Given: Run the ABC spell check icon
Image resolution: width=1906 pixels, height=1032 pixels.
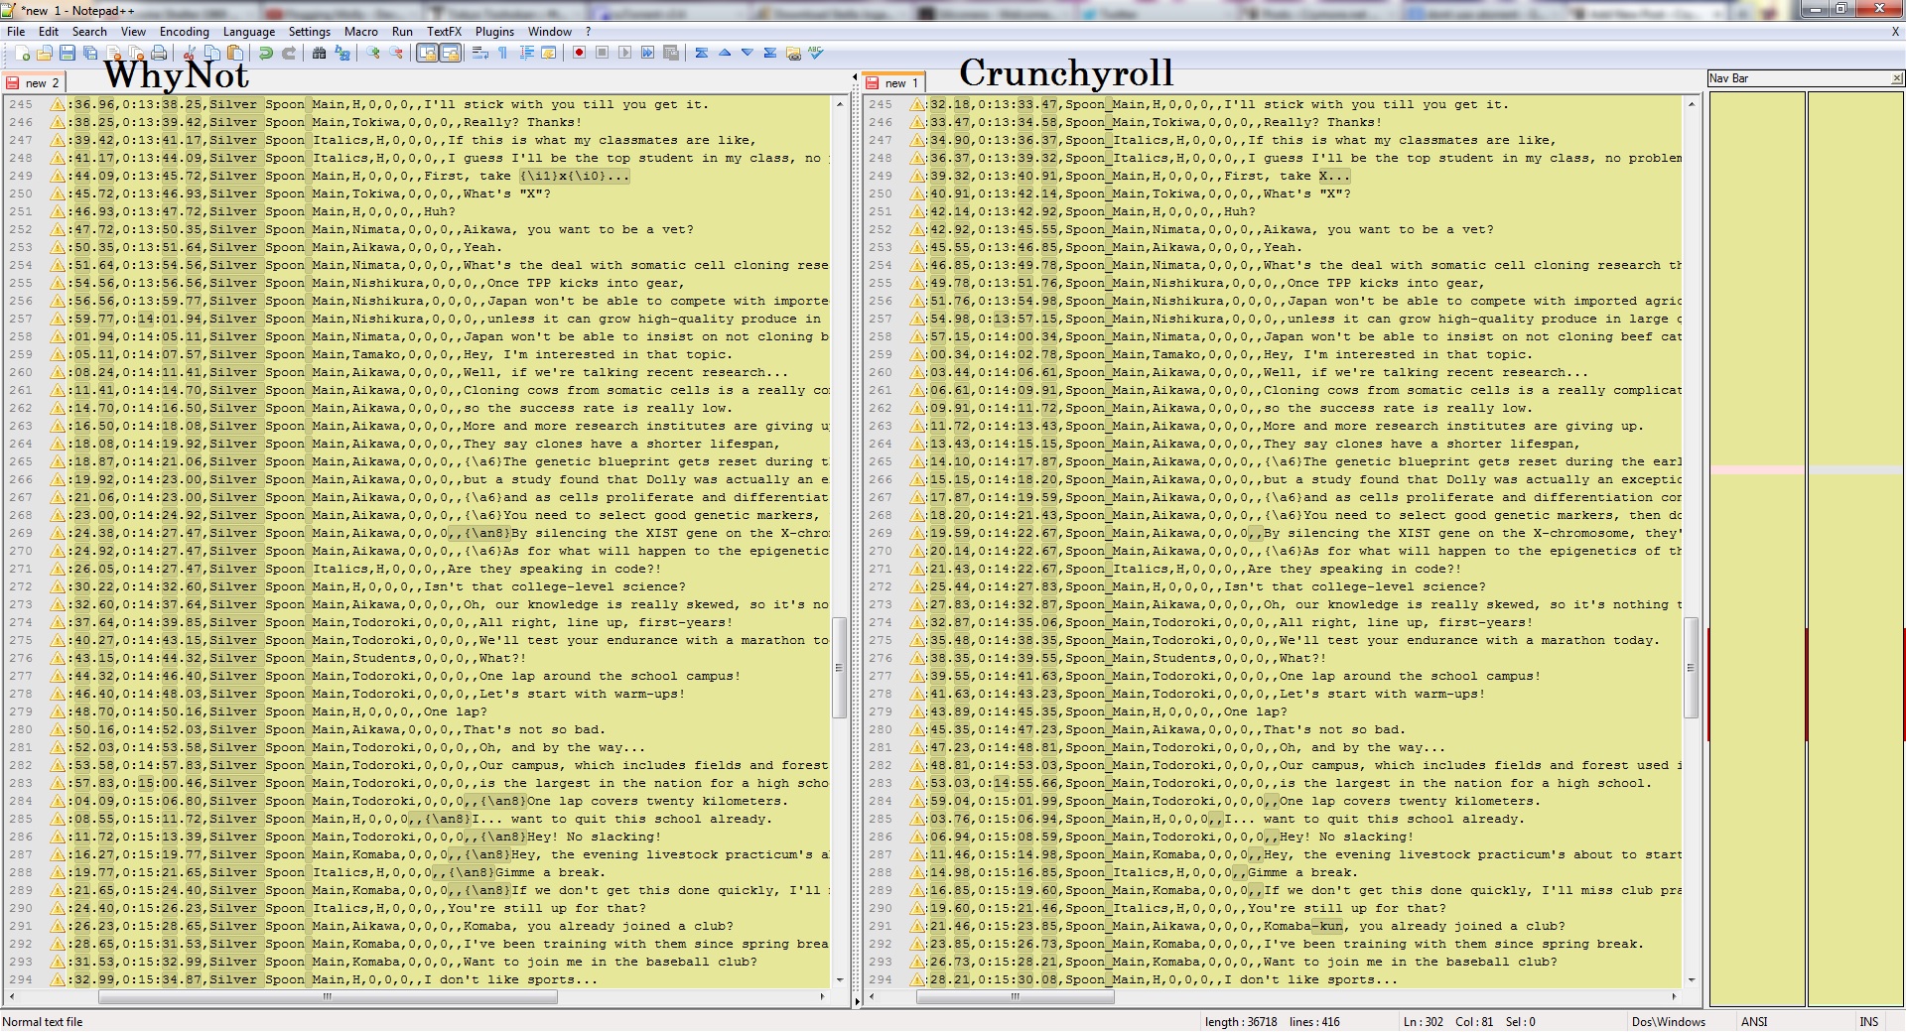Looking at the screenshot, I should coord(816,53).
